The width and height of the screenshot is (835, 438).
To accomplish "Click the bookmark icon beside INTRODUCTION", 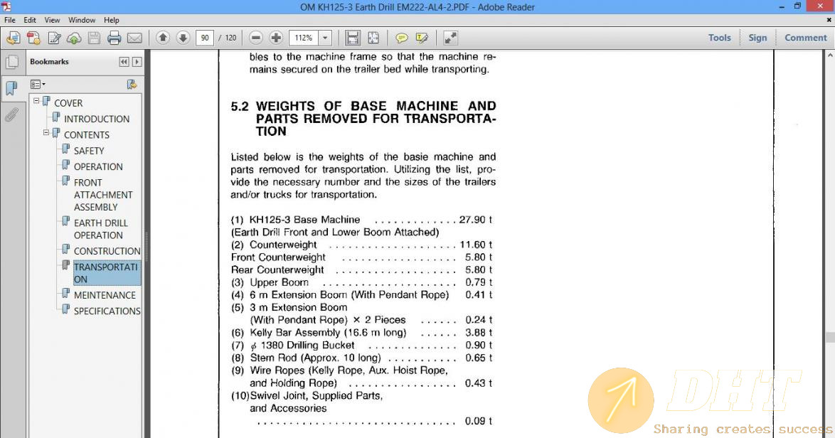I will tap(56, 117).
